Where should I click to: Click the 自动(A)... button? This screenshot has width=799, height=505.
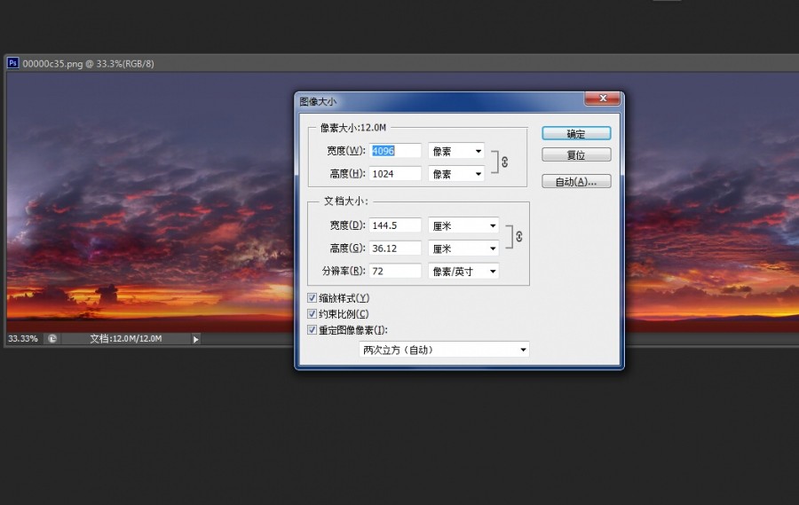point(576,181)
